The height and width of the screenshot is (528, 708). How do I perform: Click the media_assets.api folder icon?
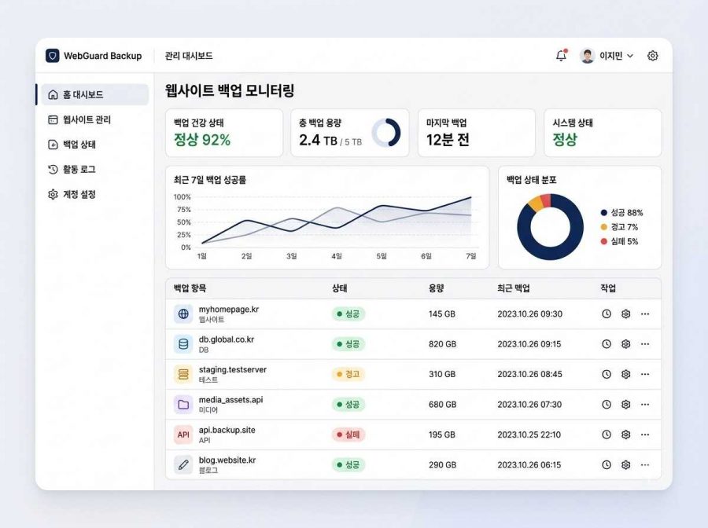183,405
